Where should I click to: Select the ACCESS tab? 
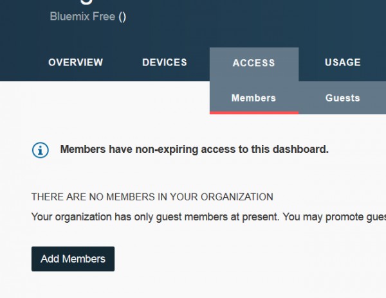[x=254, y=63]
